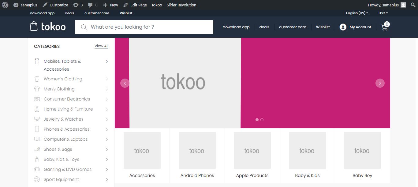Go to next slide arrow
The height and width of the screenshot is (187, 418).
point(380,83)
